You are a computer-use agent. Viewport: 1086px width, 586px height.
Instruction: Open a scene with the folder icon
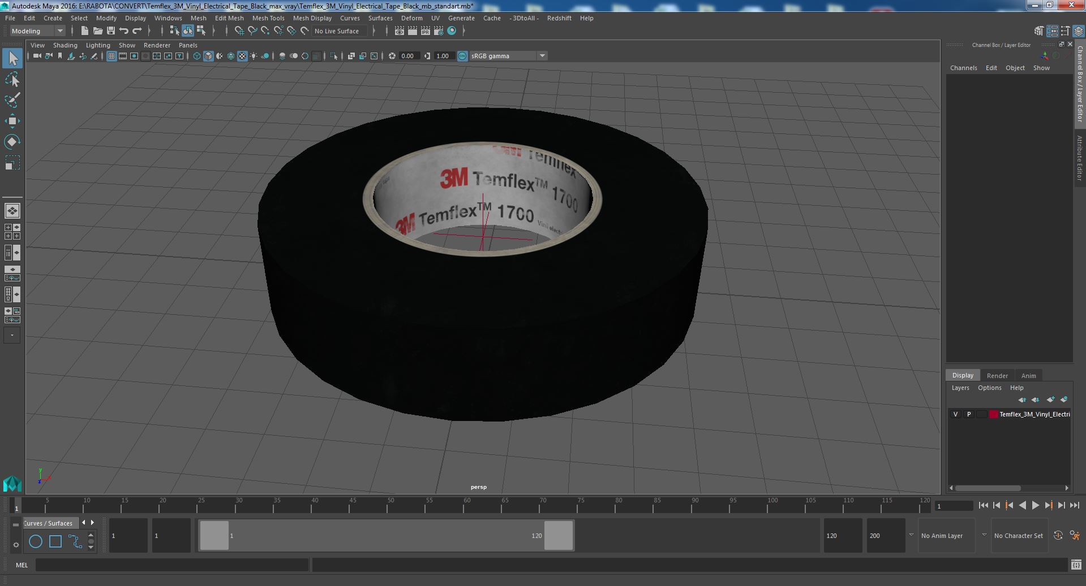97,31
